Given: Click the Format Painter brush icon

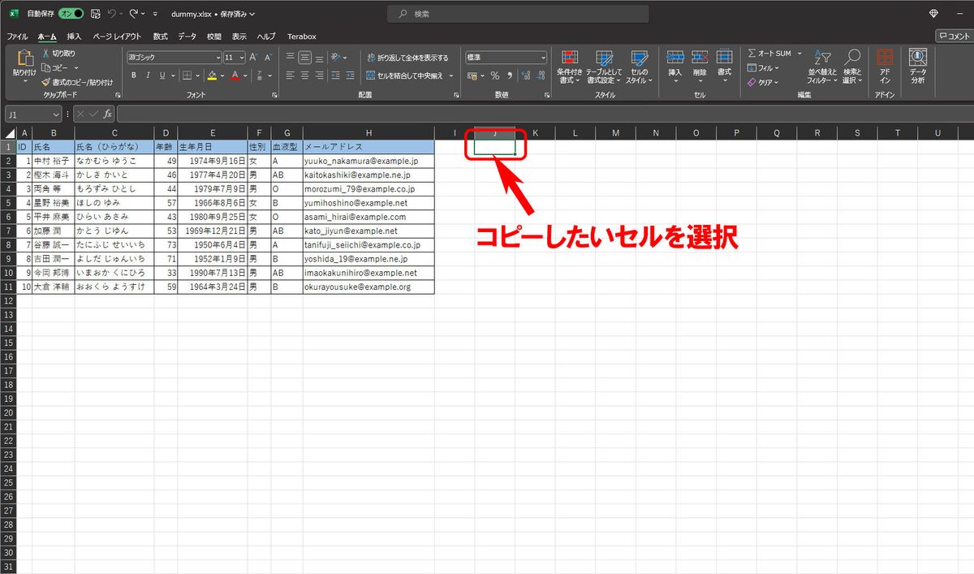Looking at the screenshot, I should (45, 82).
